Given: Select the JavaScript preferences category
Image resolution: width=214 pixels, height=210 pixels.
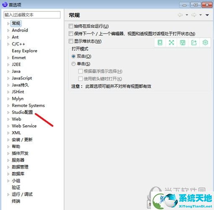Looking at the screenshot, I should (x=22, y=78).
